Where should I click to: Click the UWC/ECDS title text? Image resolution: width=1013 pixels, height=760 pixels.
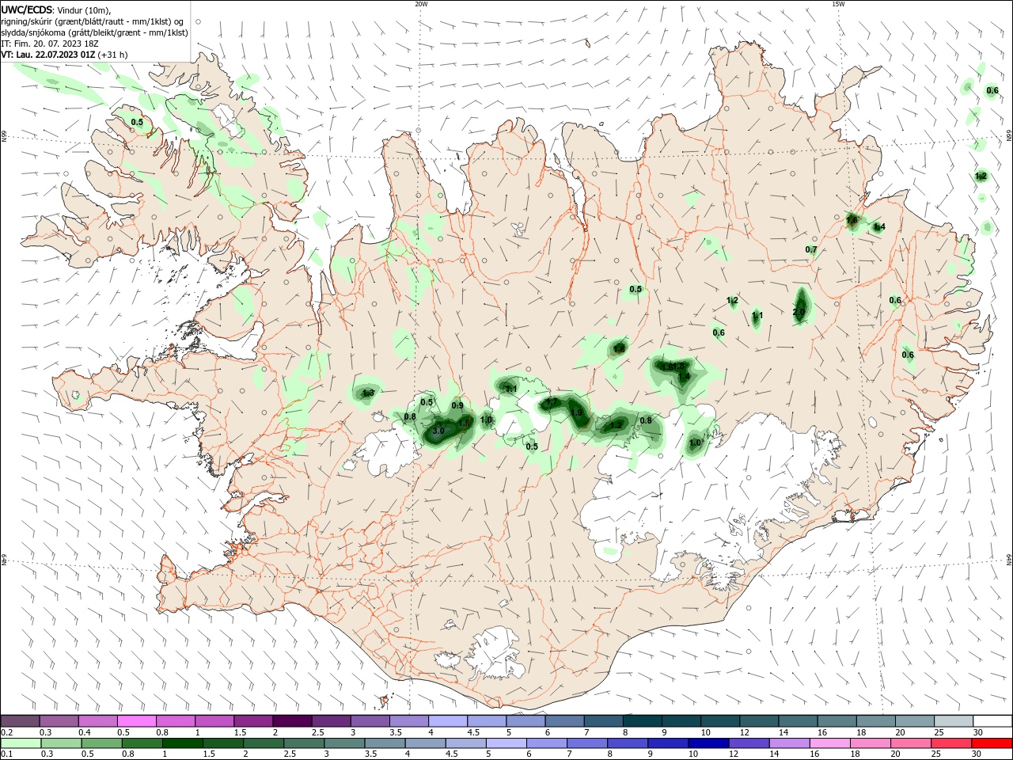28,9
